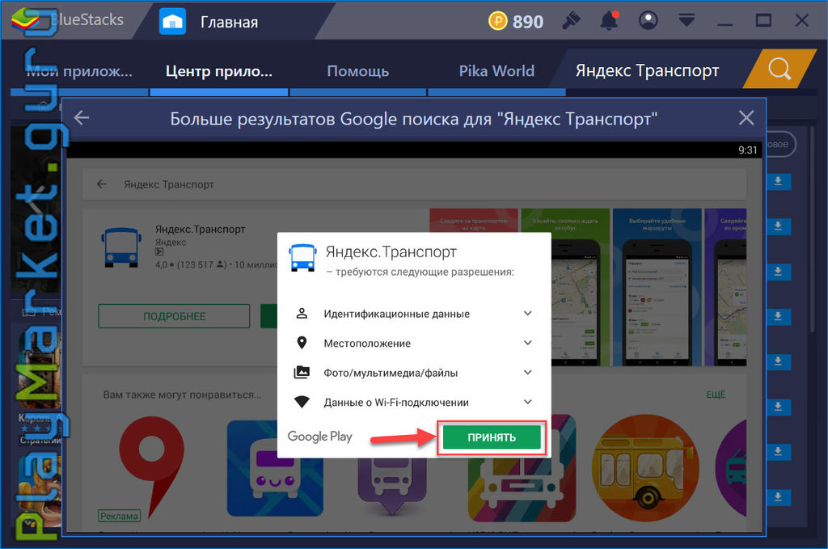
Task: Click the Яндекс.Транспорт title in store listing
Action: click(201, 229)
